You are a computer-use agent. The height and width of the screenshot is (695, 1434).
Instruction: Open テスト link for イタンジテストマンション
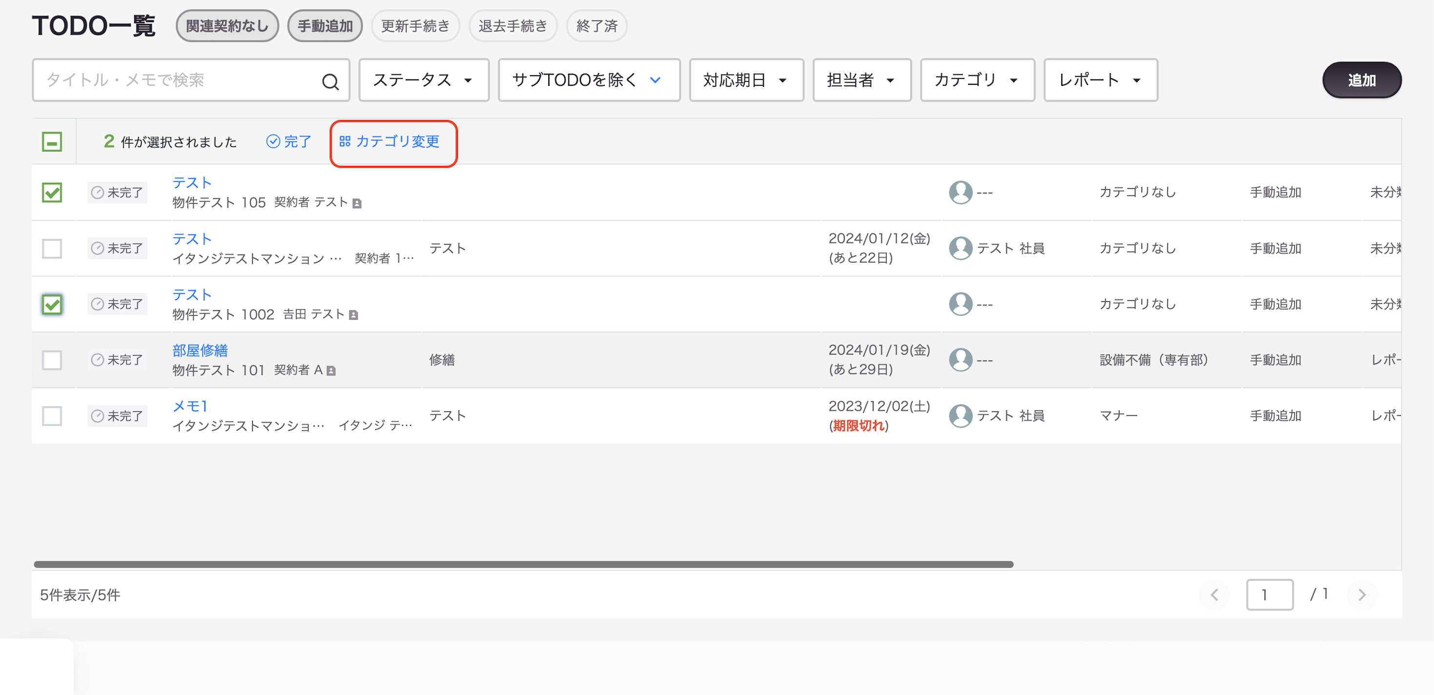point(192,238)
